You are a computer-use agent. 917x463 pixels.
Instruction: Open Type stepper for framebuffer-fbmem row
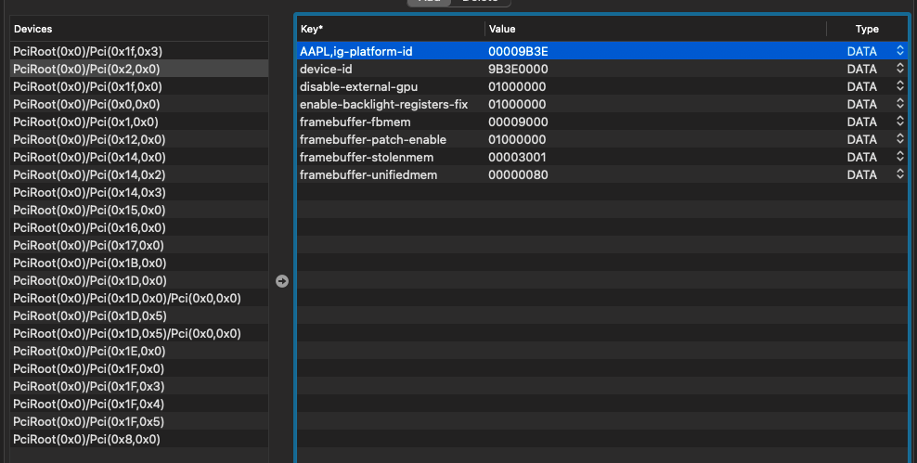pos(899,122)
